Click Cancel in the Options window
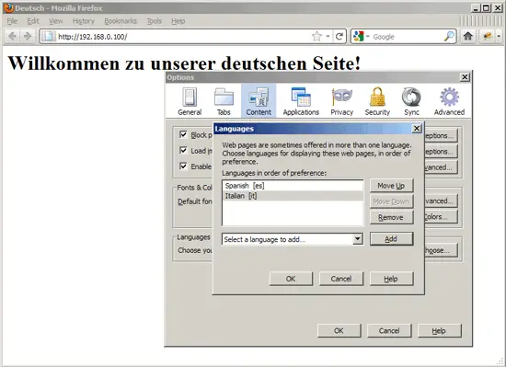506x367 pixels. (x=389, y=330)
